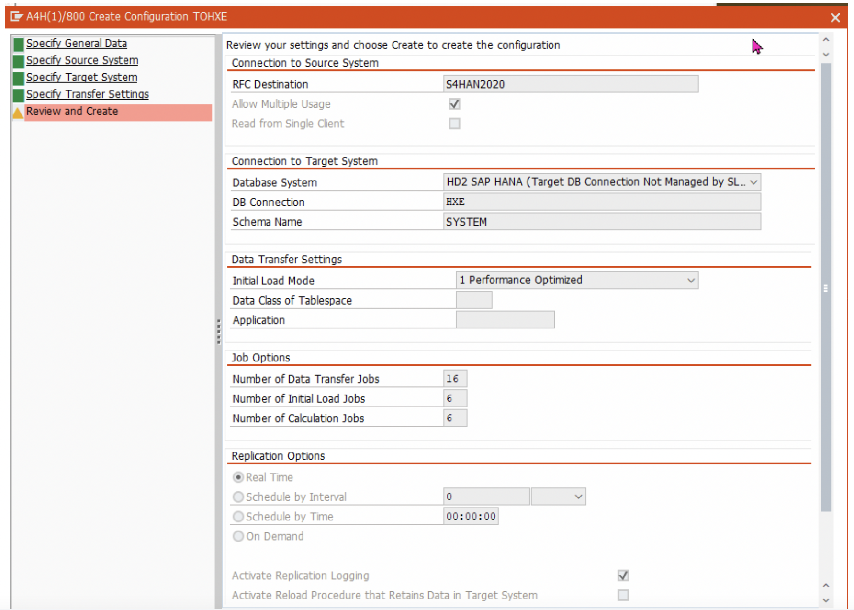Click the Database System label

(x=275, y=182)
